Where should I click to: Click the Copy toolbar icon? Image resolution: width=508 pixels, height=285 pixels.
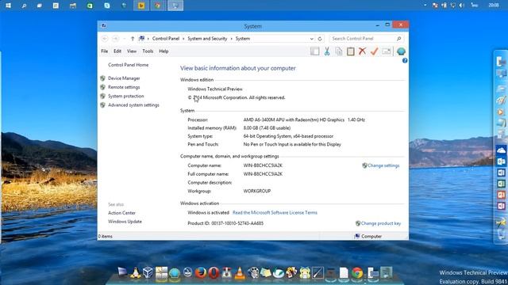[339, 51]
